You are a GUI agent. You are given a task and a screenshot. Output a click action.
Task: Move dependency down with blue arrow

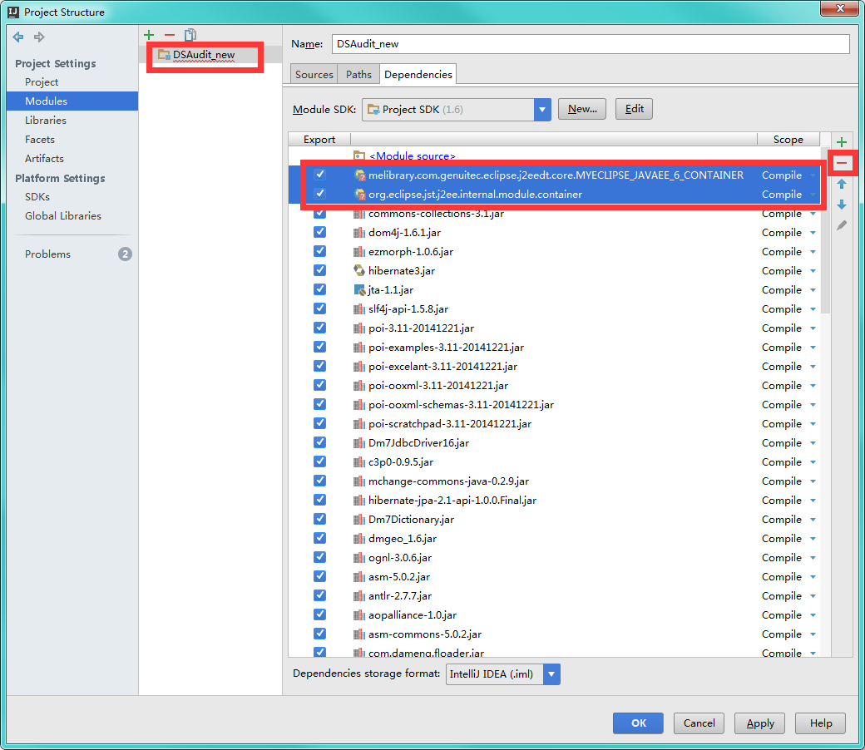point(841,205)
